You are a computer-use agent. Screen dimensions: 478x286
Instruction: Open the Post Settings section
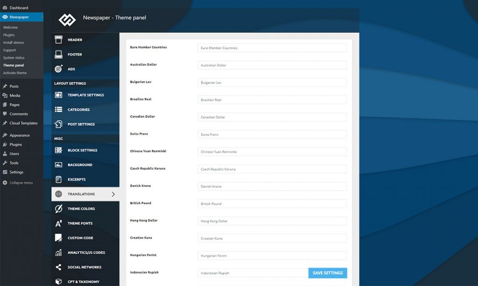[81, 124]
